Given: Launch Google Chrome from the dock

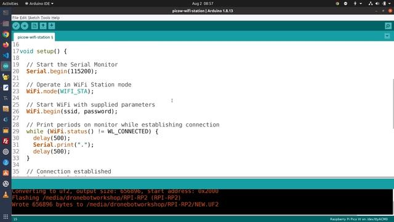Looking at the screenshot, I should (x=6, y=35).
